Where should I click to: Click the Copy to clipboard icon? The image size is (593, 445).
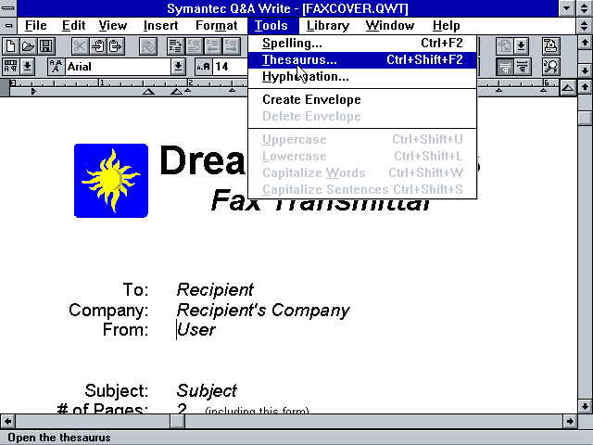click(97, 46)
